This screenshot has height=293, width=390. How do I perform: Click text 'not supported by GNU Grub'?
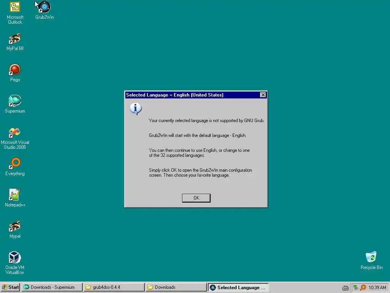[x=238, y=121]
